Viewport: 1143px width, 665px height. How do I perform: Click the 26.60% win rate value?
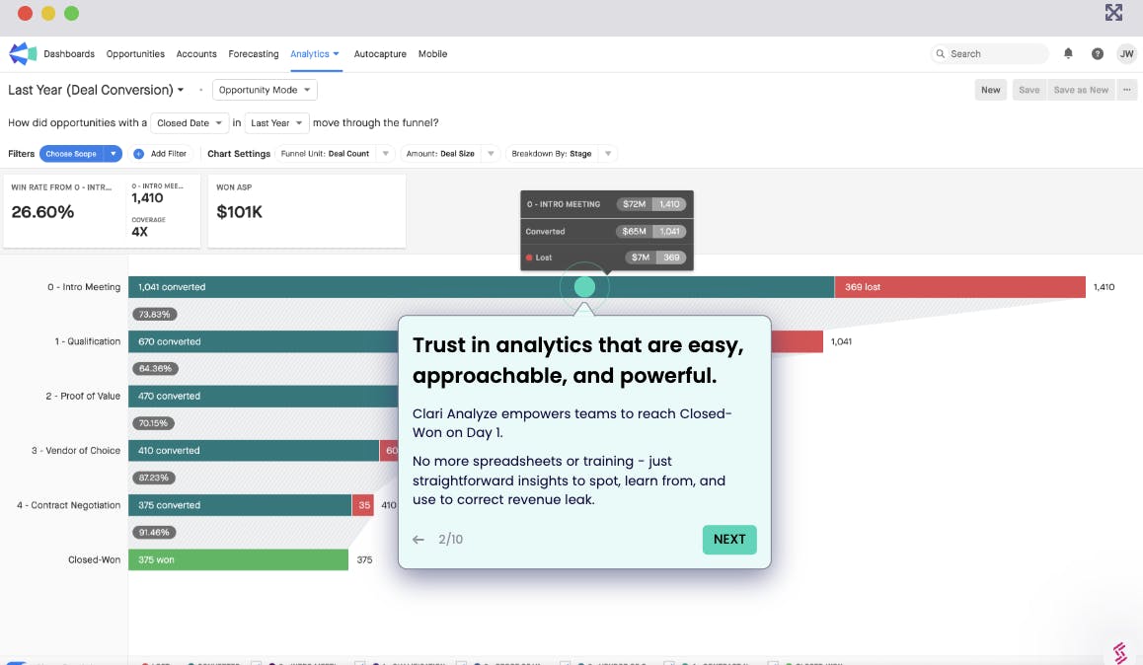click(x=42, y=212)
